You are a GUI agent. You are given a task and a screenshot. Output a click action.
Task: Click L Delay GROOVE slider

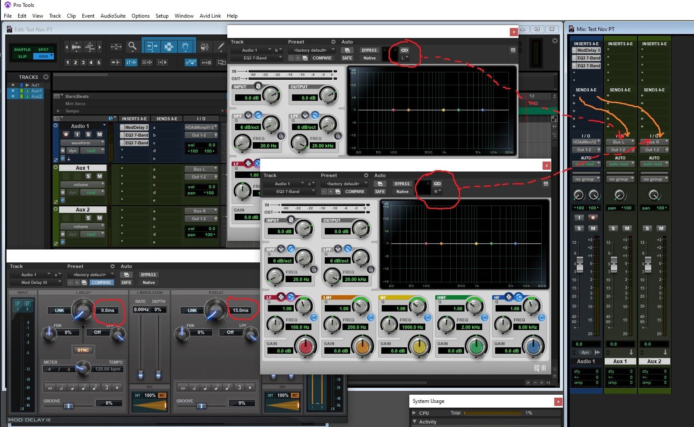(68, 406)
